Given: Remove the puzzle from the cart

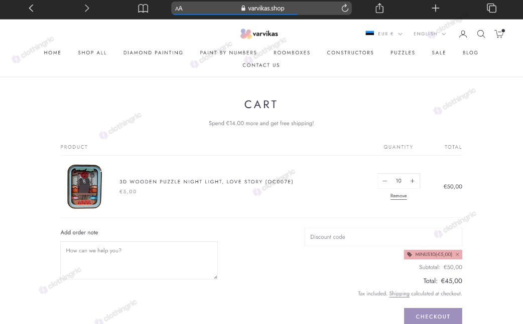Looking at the screenshot, I should pos(399,196).
